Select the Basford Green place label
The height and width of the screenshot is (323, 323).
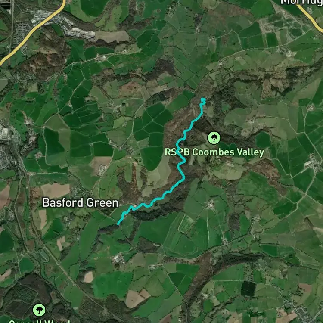[x=81, y=203]
